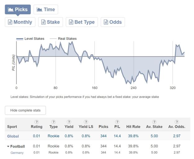Open the Monthly stats tab
The image size is (194, 159).
tap(20, 22)
